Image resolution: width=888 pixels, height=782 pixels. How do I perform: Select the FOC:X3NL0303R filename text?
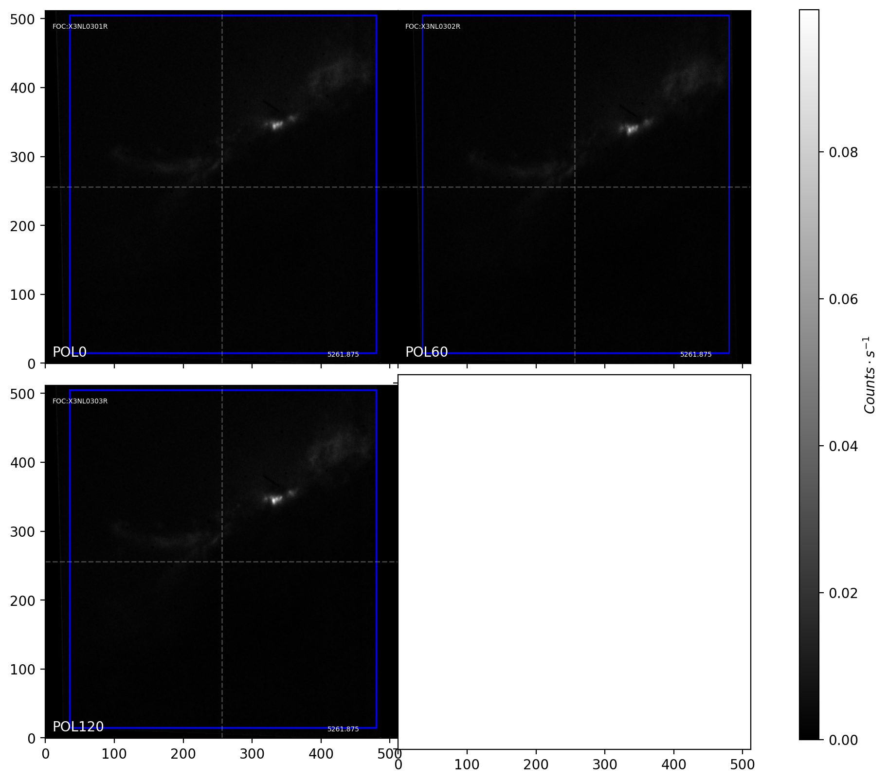tap(80, 401)
